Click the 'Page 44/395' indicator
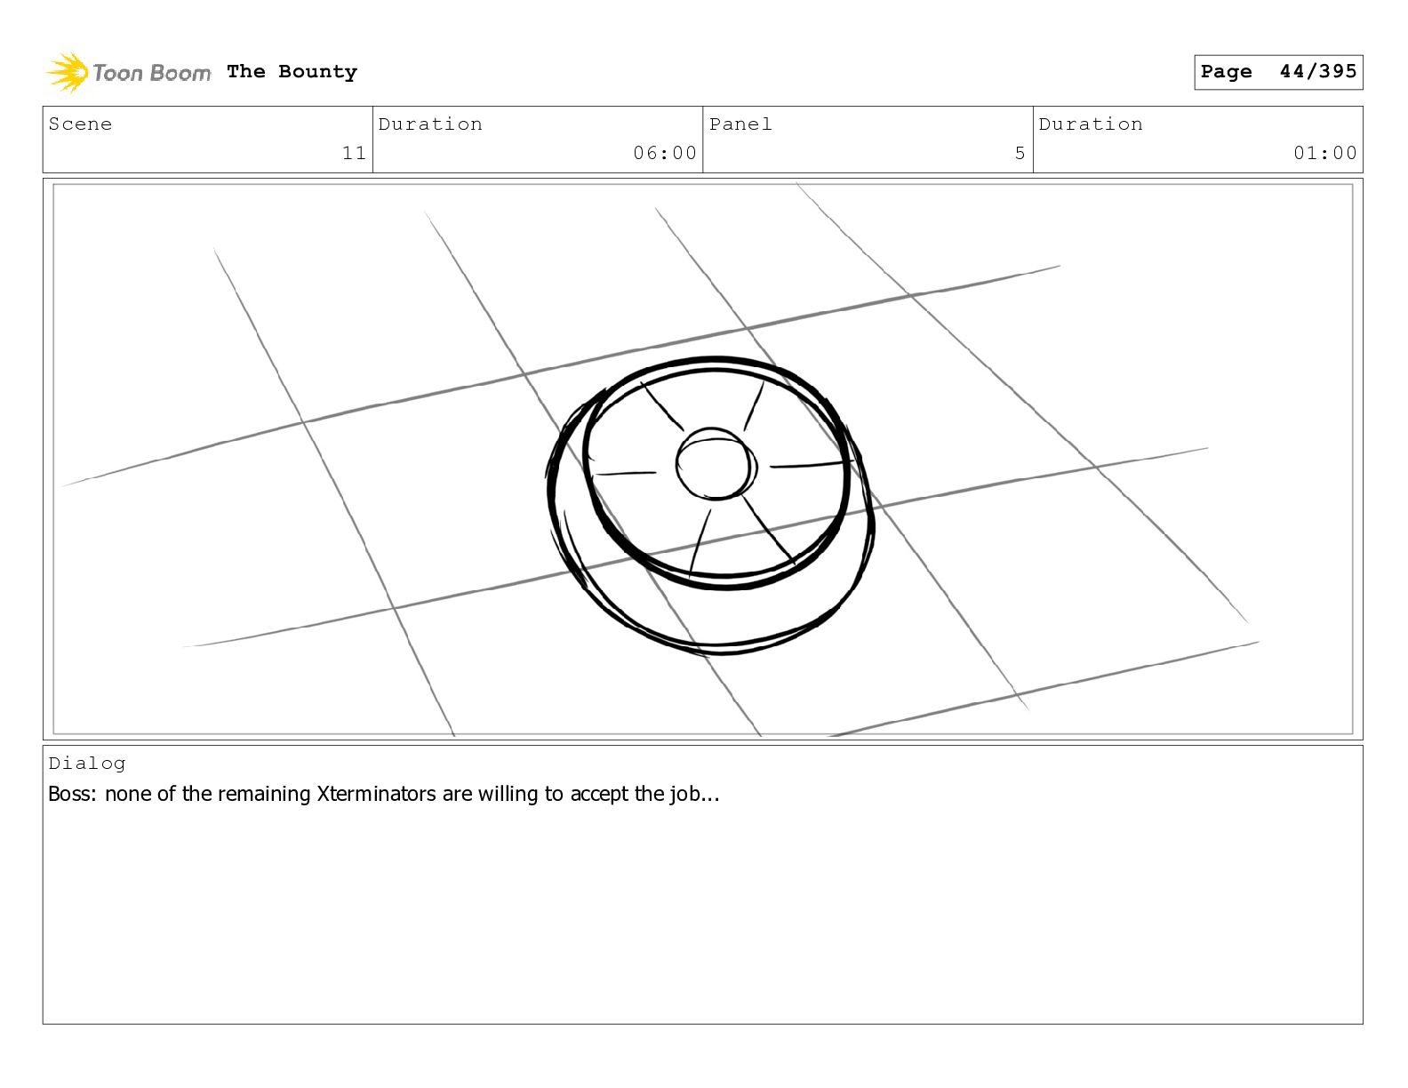 1278,72
